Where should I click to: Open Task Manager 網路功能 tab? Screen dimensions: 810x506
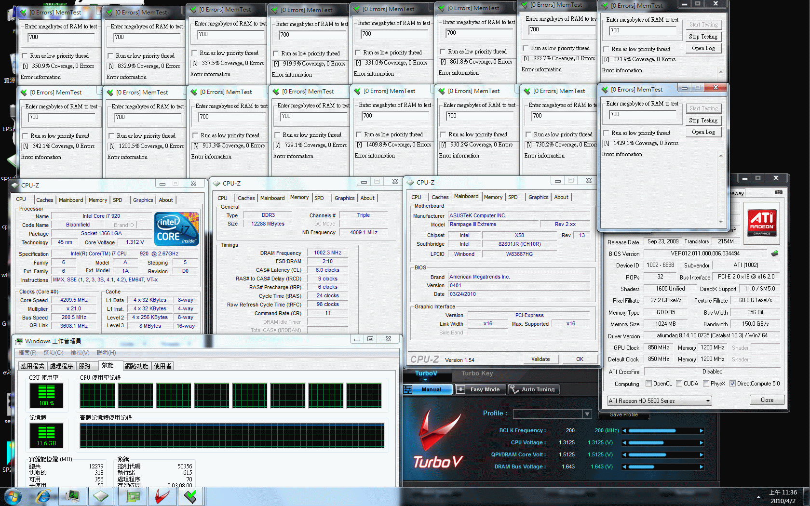click(136, 366)
